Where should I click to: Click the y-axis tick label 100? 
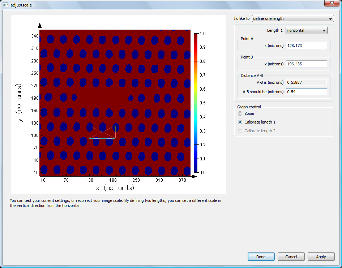35,135
